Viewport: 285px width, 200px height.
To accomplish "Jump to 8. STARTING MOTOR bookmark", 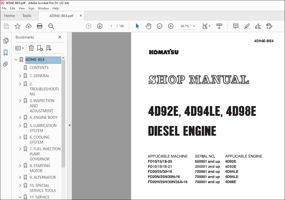I will point(40,168).
